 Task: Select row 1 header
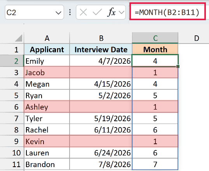12,49
